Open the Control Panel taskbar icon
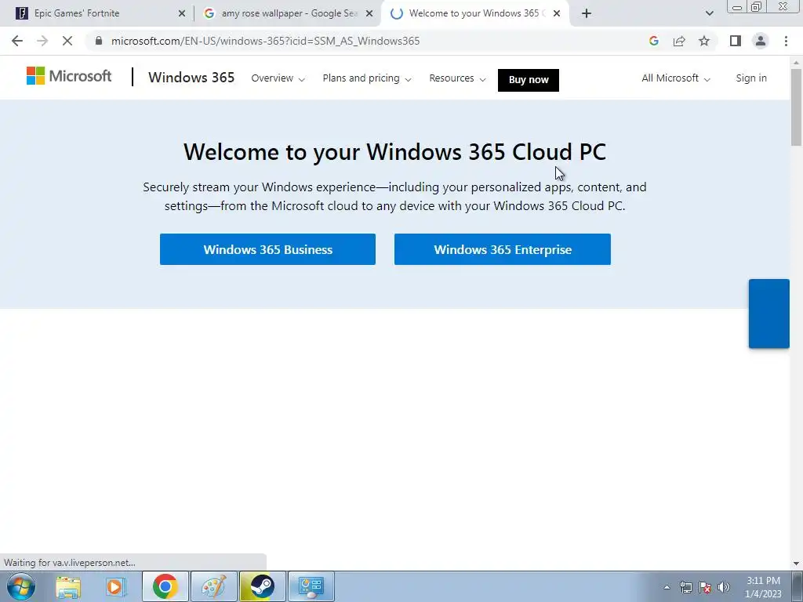Image resolution: width=803 pixels, height=602 pixels. (311, 586)
